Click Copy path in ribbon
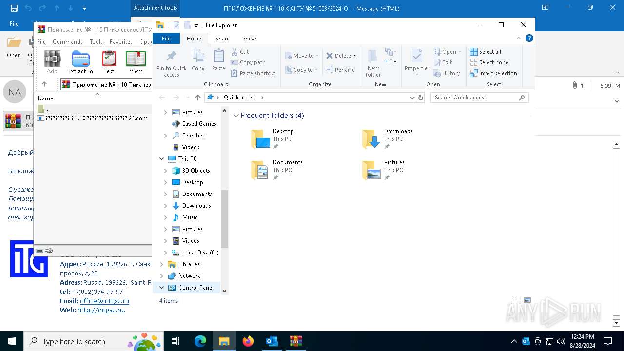The width and height of the screenshot is (624, 351). click(x=248, y=62)
